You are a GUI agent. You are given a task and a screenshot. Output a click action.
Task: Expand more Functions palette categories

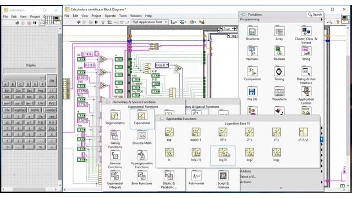tap(281, 188)
